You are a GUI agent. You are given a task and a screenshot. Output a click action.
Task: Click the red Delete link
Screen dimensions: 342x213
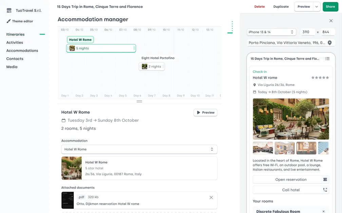click(x=260, y=7)
